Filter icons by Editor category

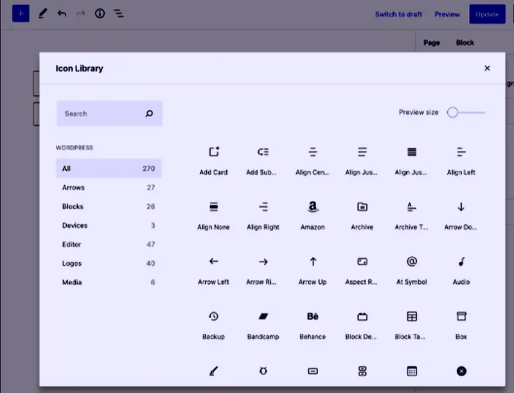pyautogui.click(x=109, y=244)
